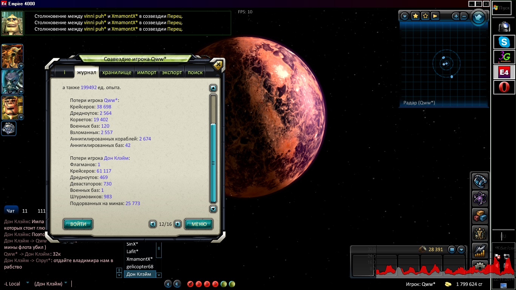Expand the first alien character portrait dropdown
This screenshot has width=516, height=290.
coord(21,66)
